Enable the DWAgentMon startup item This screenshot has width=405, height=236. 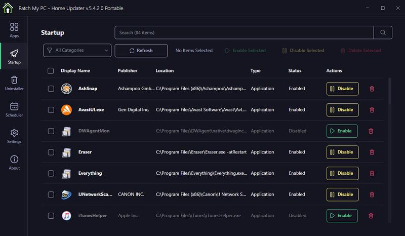(342, 131)
